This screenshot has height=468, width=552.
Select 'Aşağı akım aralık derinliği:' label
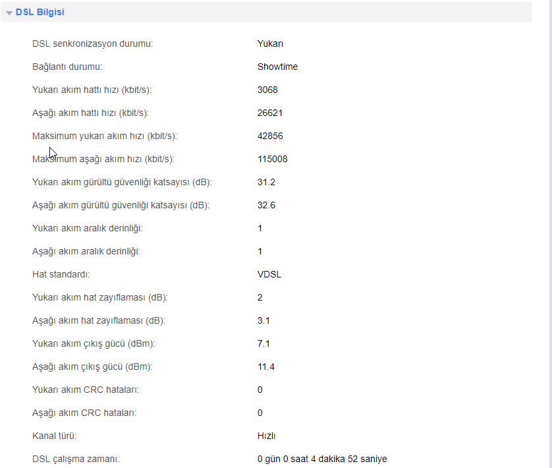86,251
